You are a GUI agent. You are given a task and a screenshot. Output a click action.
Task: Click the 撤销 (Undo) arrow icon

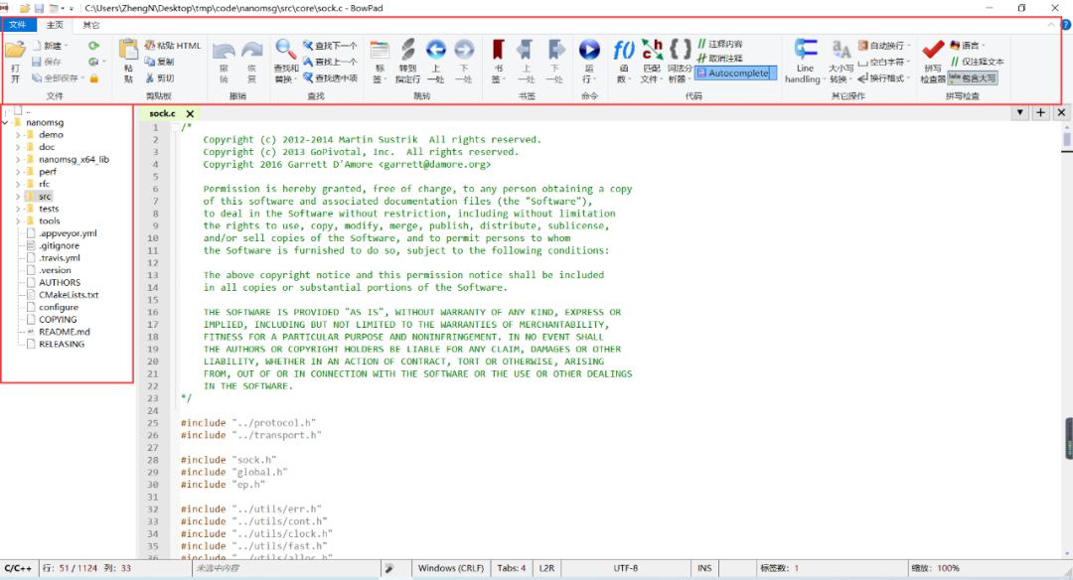pos(224,51)
